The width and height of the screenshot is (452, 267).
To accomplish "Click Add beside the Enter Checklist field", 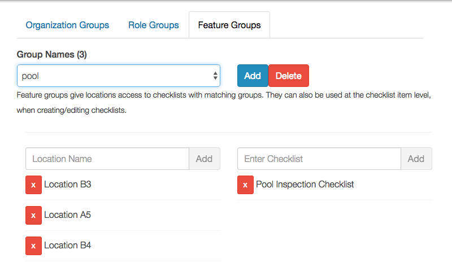I will (416, 159).
